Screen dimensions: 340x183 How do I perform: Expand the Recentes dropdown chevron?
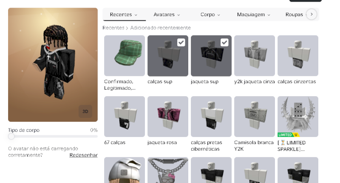point(136,15)
